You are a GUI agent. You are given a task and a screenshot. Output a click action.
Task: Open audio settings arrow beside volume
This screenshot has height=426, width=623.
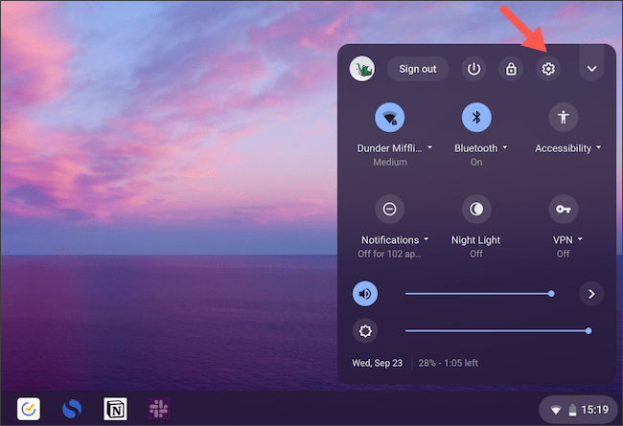coord(590,294)
